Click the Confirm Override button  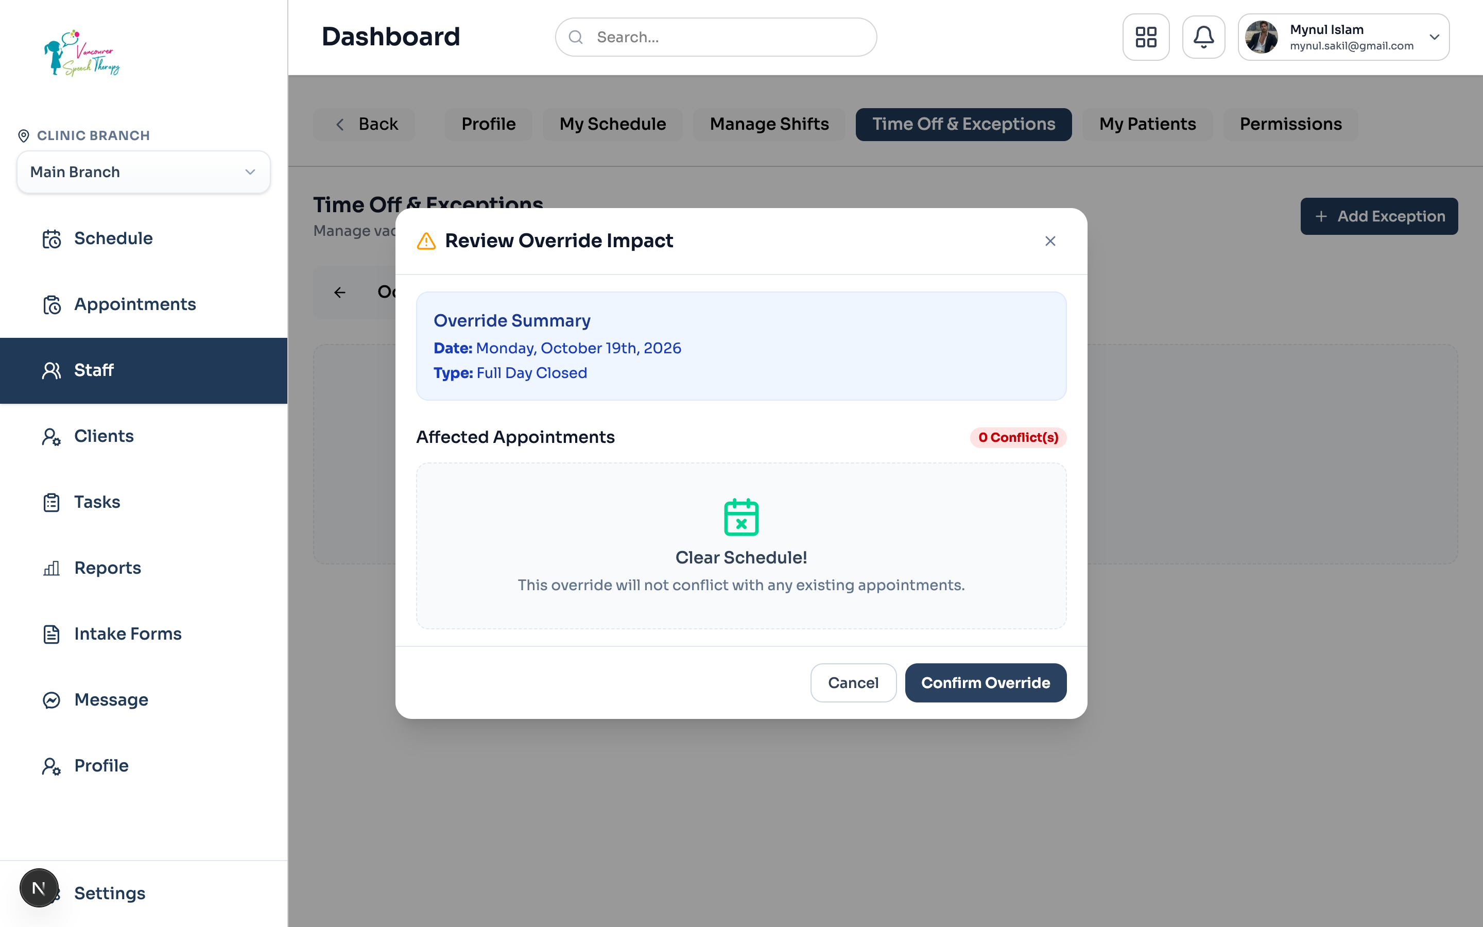coord(986,683)
